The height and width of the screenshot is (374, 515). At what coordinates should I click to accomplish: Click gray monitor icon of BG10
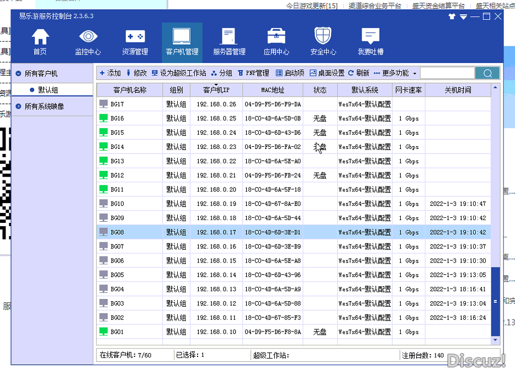point(103,204)
